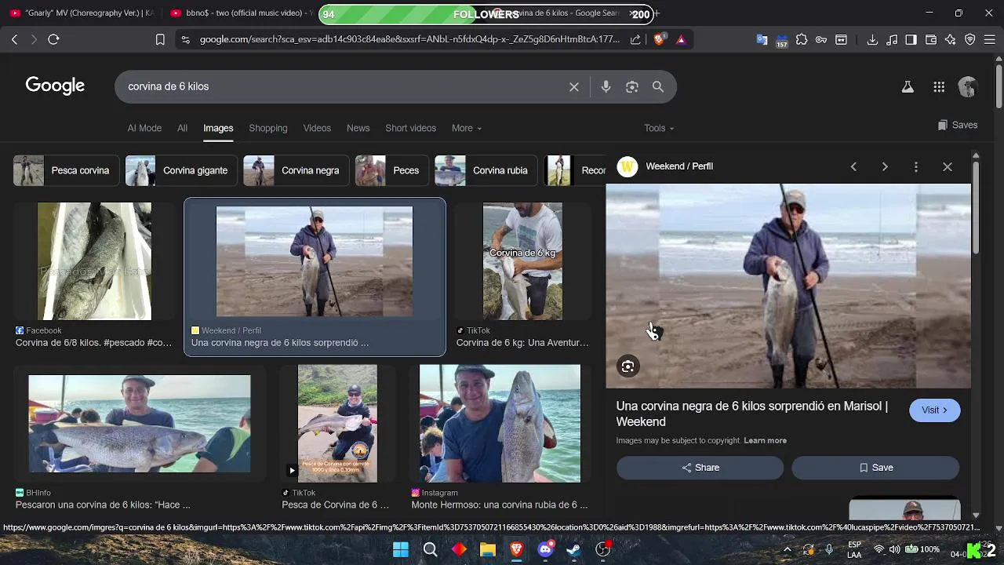Expand the Tools dropdown
Screen dimensions: 1004x565
point(659,128)
